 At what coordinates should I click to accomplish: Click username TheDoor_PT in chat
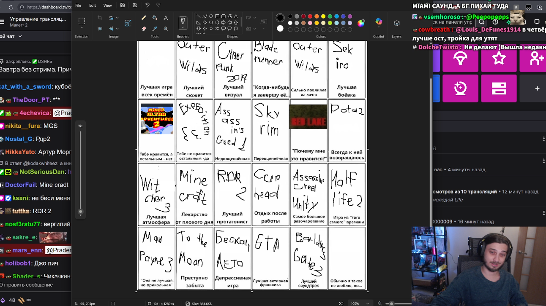tap(31, 100)
